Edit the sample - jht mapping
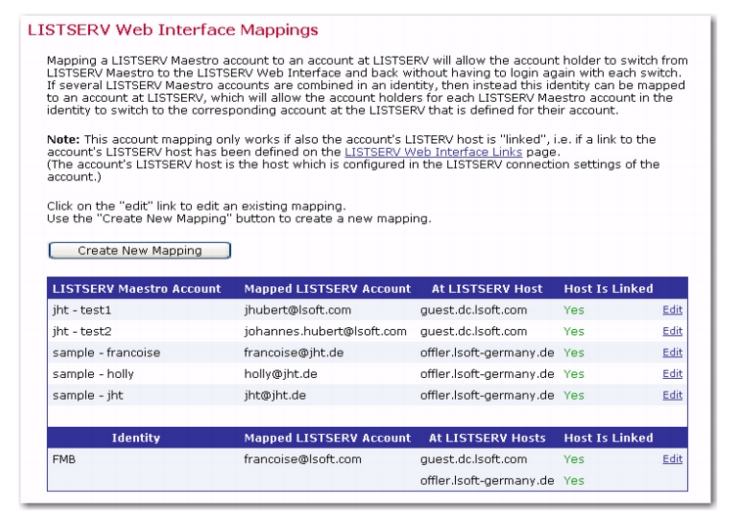Viewport: 729px width, 520px height. point(672,396)
